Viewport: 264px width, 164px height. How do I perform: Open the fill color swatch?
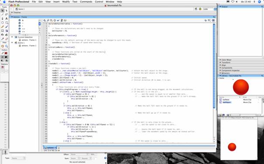(6, 57)
